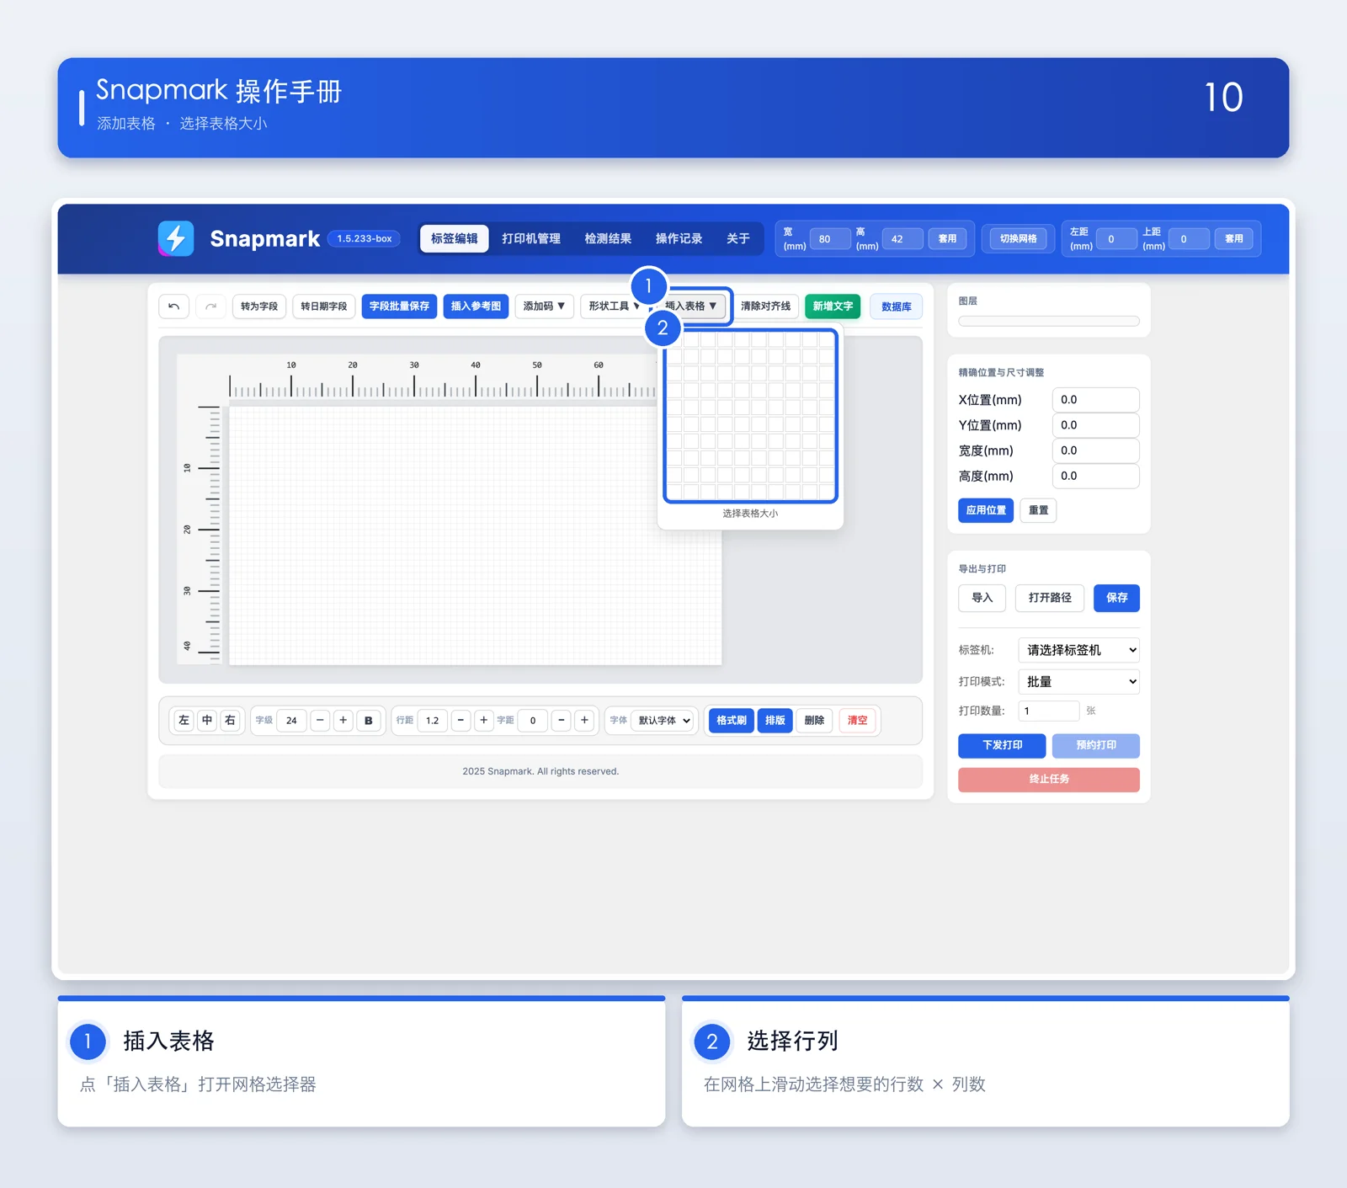Click the redo arrow icon

click(210, 306)
